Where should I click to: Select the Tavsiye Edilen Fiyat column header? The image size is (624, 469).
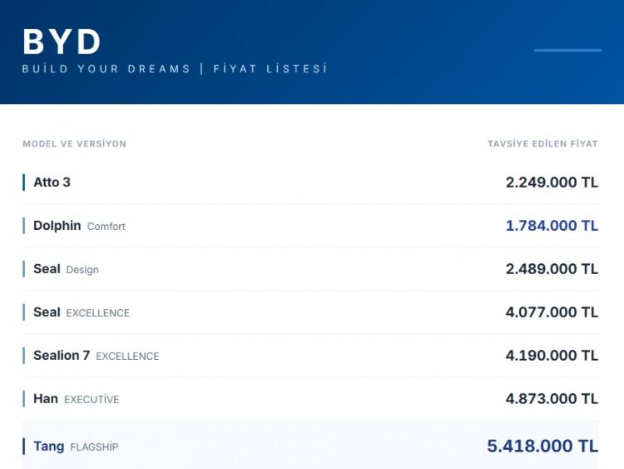542,144
